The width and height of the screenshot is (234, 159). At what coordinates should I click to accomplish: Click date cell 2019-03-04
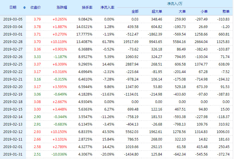coord(13,27)
